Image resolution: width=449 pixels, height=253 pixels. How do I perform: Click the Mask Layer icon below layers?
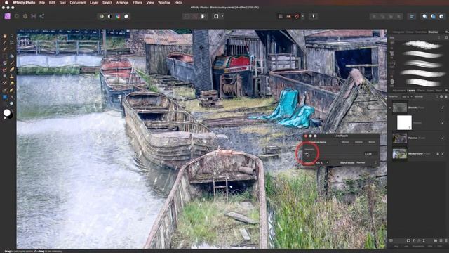pos(408,240)
